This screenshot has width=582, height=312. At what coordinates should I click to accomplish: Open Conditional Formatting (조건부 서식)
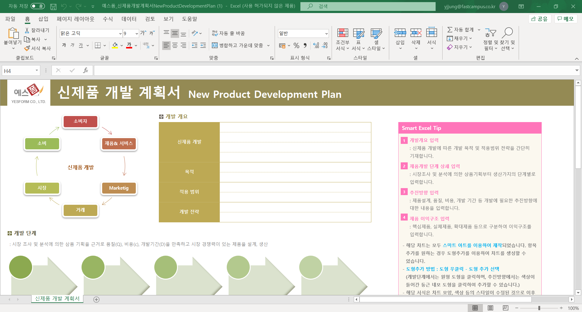coord(343,39)
